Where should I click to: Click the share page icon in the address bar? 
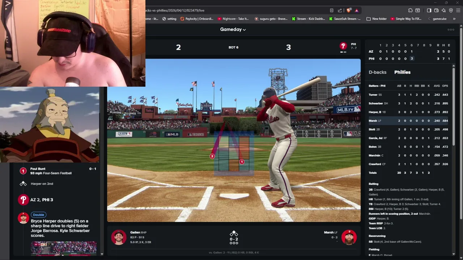[x=340, y=10]
